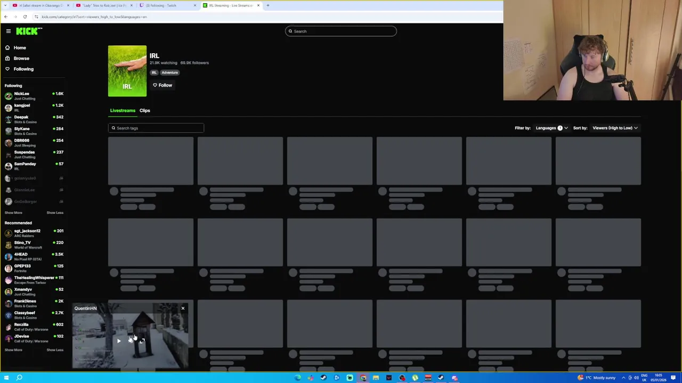Click the IRL category cover image
Screen dimensions: 682x383
(x=127, y=71)
